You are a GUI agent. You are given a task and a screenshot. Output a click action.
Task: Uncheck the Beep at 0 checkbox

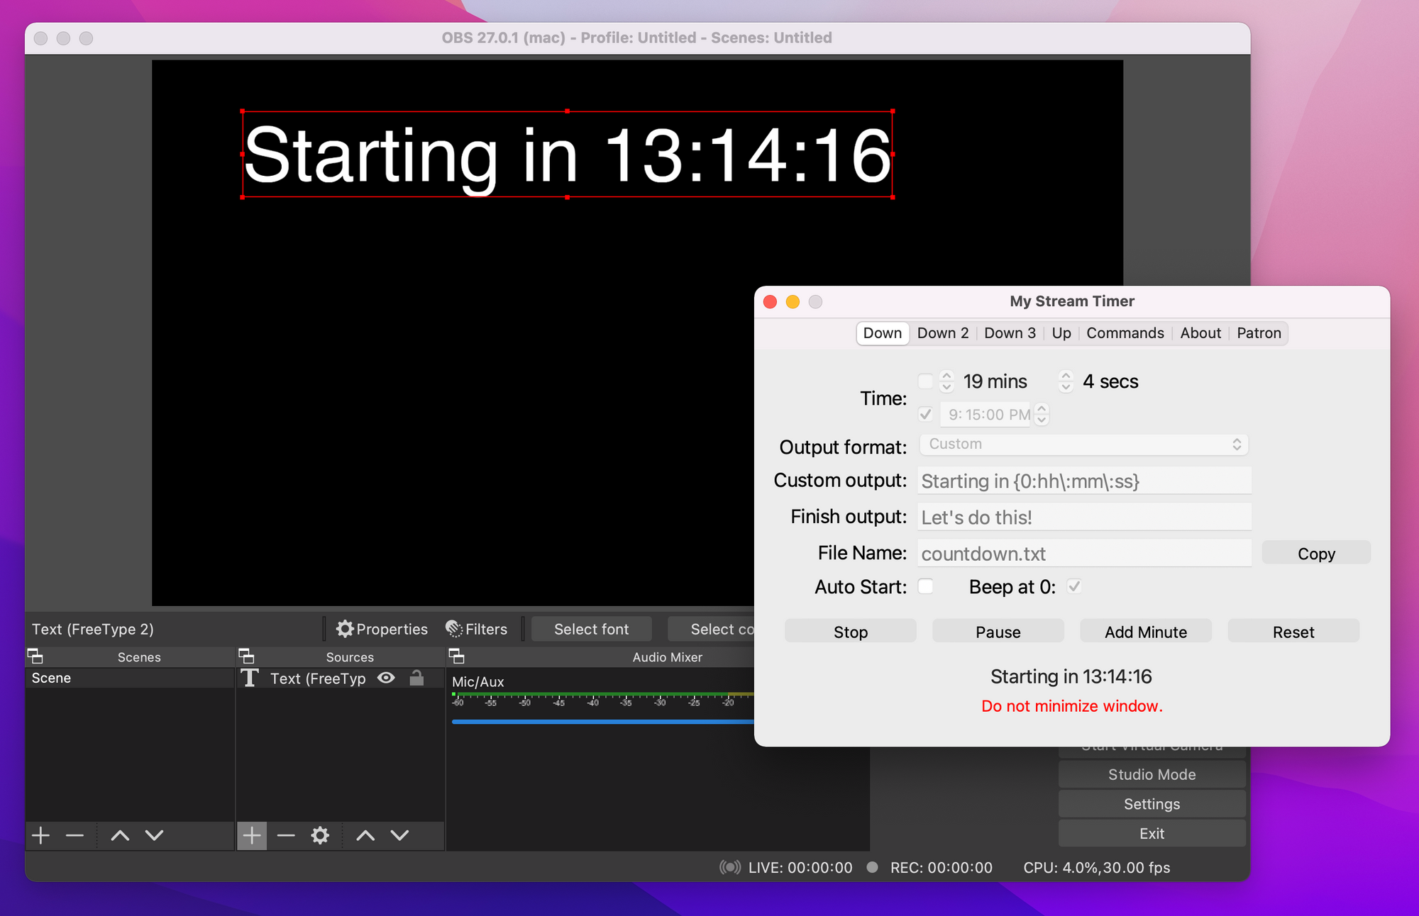pyautogui.click(x=1074, y=587)
